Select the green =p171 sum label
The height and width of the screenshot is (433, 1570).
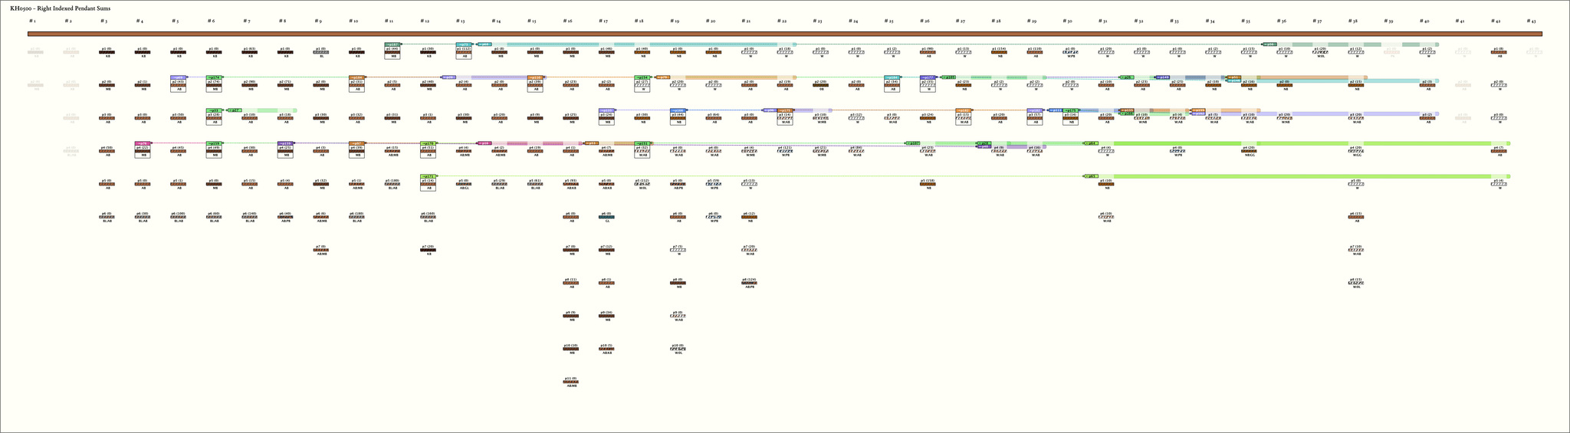pos(429,176)
